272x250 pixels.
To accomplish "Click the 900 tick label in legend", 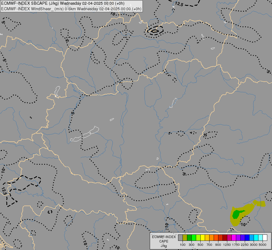I will point(218,245).
